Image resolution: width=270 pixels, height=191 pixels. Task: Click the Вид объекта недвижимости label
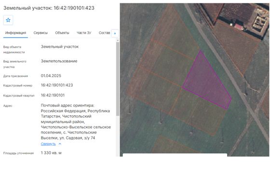click(x=14, y=49)
